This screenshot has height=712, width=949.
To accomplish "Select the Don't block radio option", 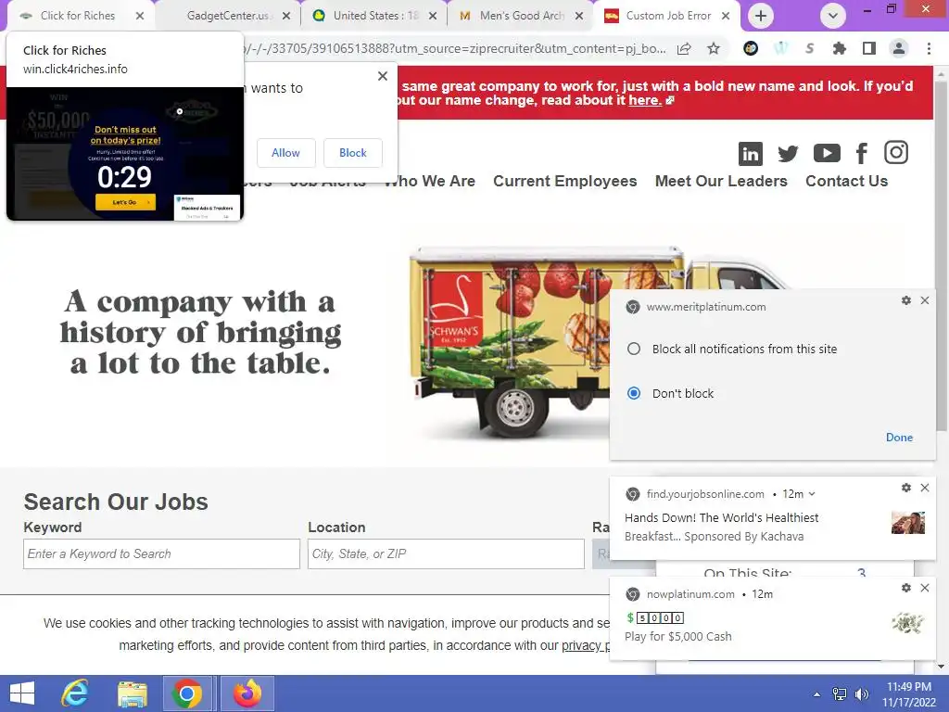I will pyautogui.click(x=634, y=393).
